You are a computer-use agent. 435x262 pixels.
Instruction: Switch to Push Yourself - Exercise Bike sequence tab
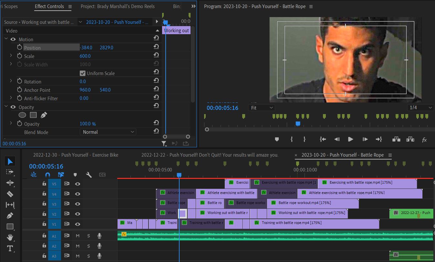pos(76,155)
